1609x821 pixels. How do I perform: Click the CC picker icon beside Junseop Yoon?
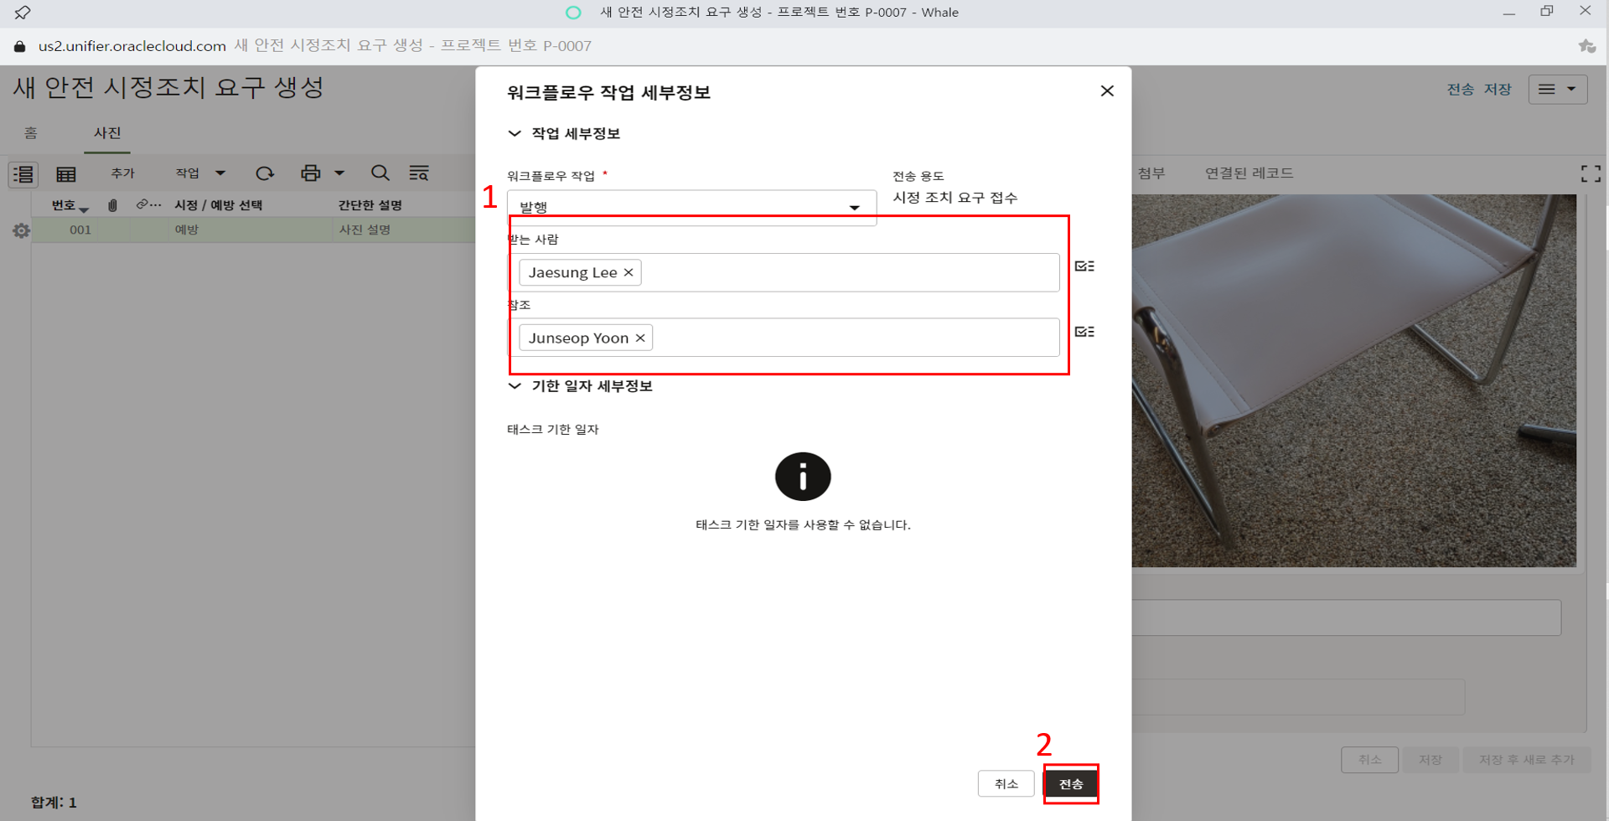(x=1084, y=332)
